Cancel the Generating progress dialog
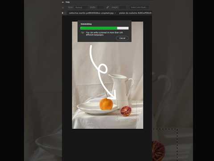Viewport: 214px width, 161px height. 122,38
